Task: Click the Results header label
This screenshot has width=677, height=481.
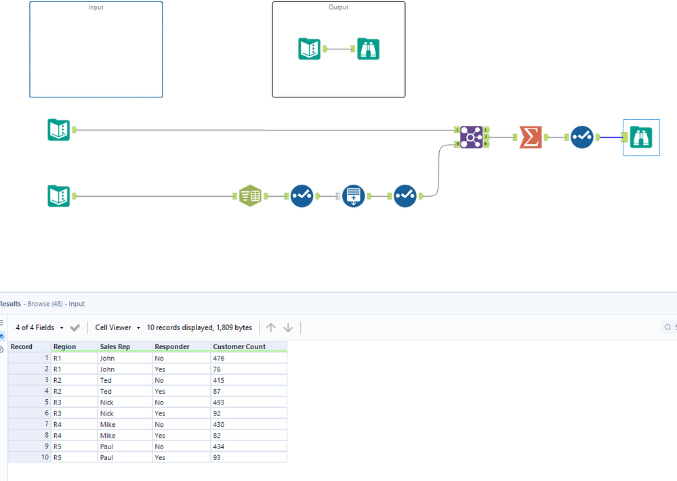Action: point(9,304)
